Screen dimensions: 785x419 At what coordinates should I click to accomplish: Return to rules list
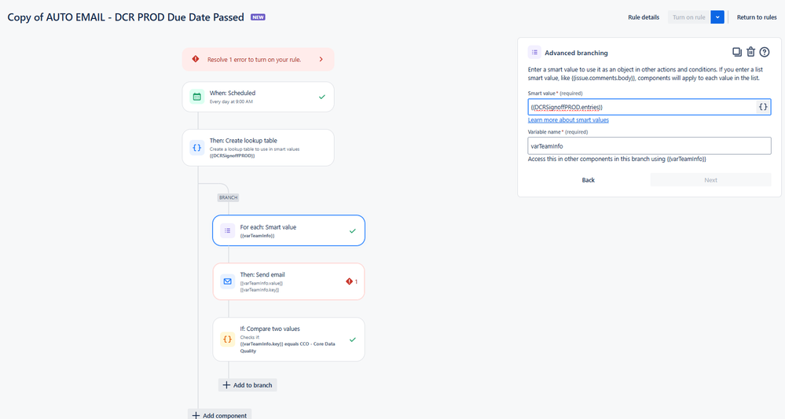pos(757,17)
